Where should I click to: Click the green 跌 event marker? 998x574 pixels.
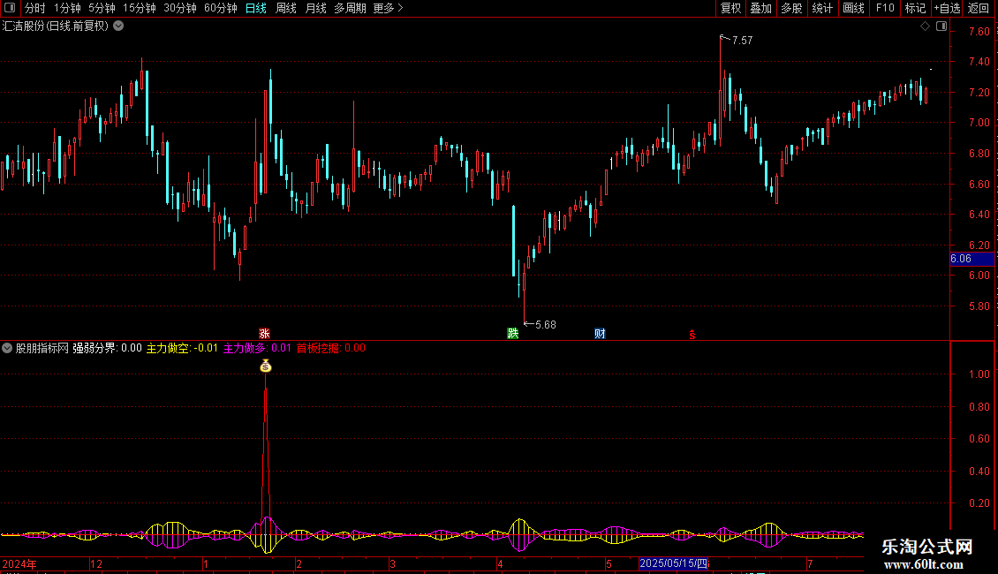513,334
